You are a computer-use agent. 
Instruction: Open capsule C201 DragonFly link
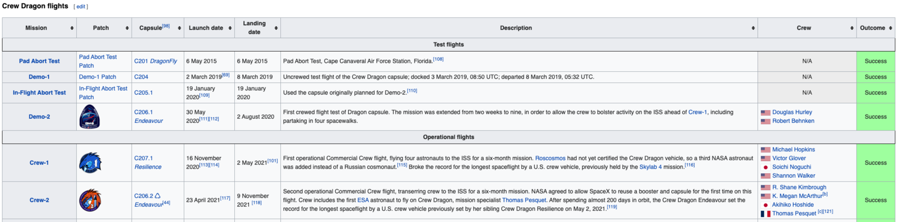click(x=155, y=61)
